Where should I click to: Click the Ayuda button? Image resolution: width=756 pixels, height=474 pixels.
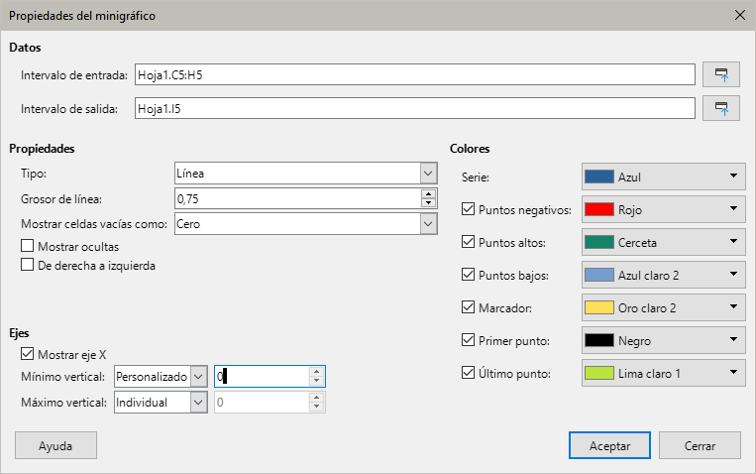pos(55,445)
